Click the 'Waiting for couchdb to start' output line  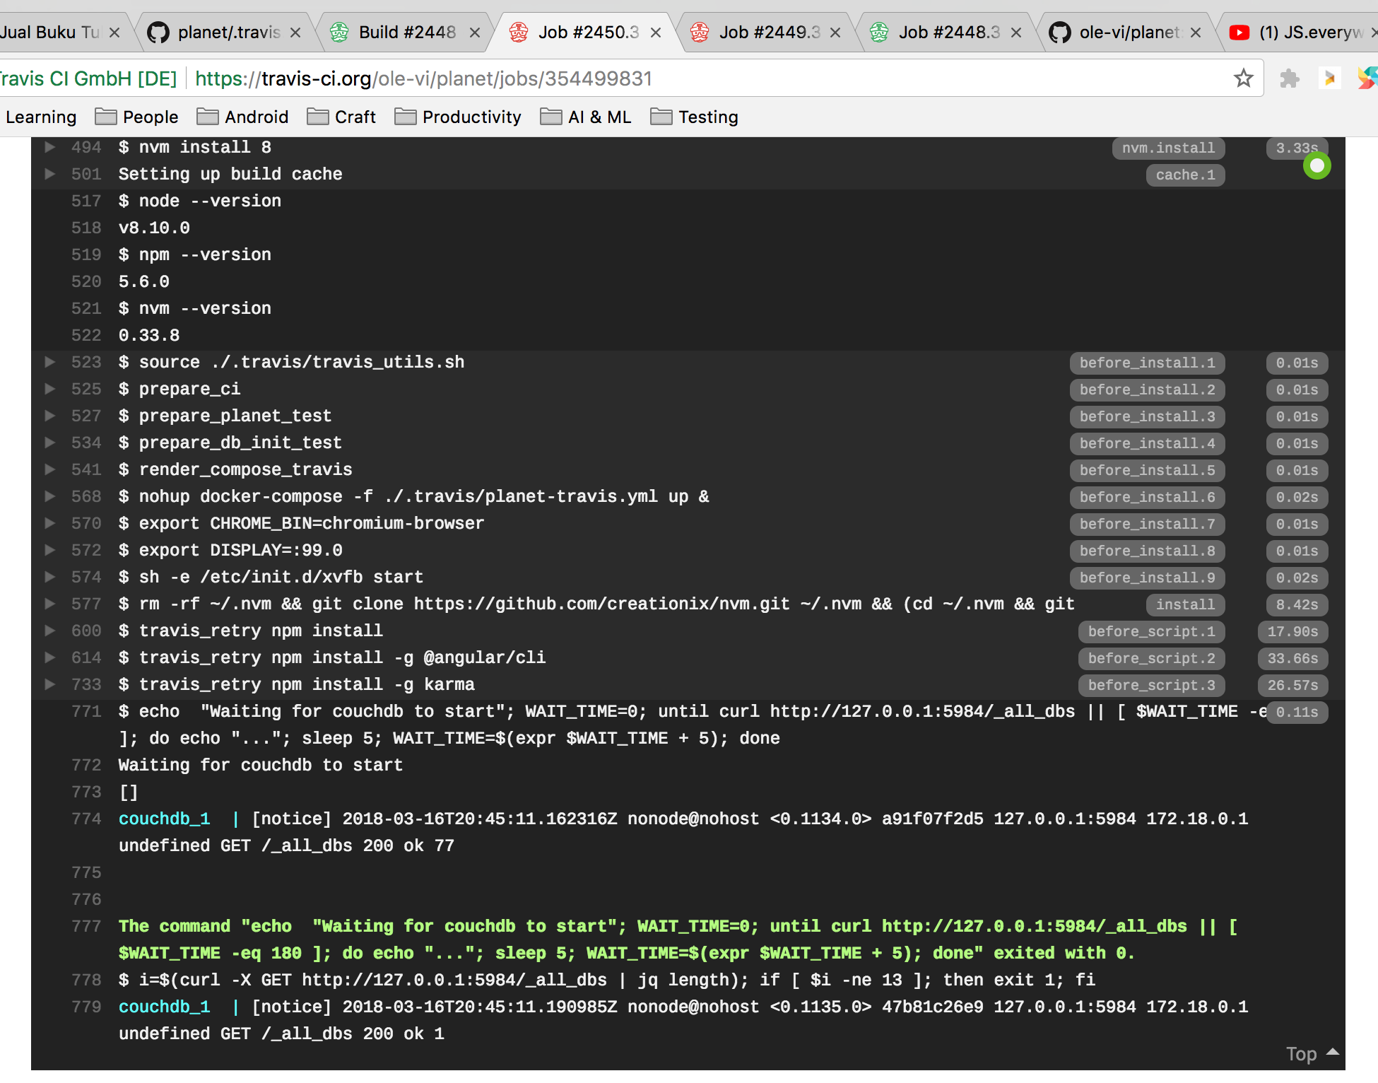click(x=260, y=765)
